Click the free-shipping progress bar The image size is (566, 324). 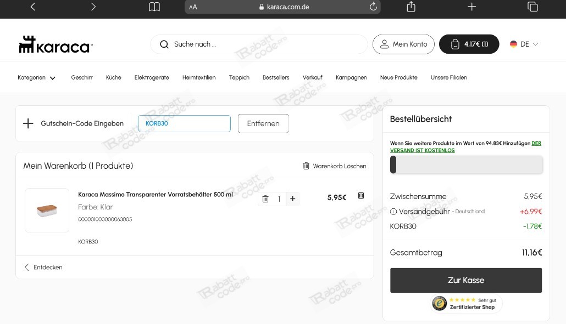click(x=467, y=165)
